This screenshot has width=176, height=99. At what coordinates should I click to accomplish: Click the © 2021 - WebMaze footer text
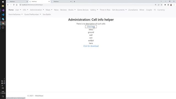coord(35,96)
